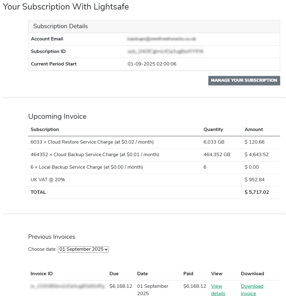Image resolution: width=286 pixels, height=300 pixels.
Task: Select the Subscription Details panel header
Action: 61,26
